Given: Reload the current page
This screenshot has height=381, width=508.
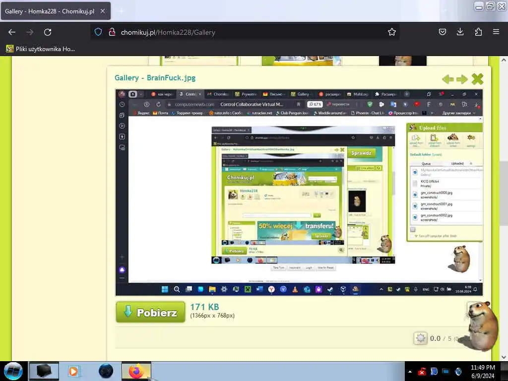Looking at the screenshot, I should click(48, 32).
